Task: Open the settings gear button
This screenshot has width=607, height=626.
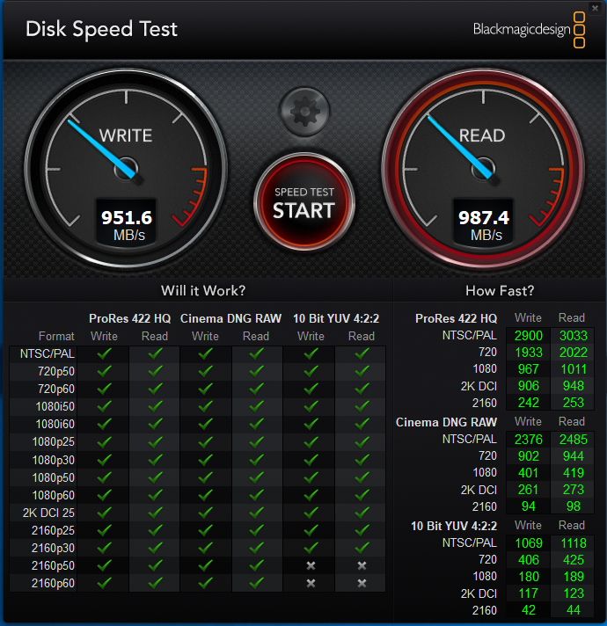Action: pos(304,112)
